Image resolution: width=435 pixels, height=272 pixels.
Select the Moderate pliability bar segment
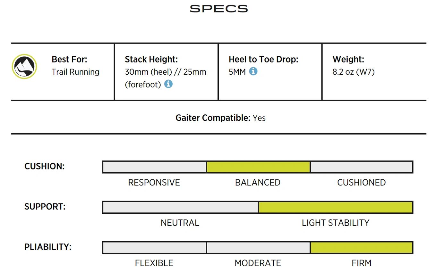258,248
